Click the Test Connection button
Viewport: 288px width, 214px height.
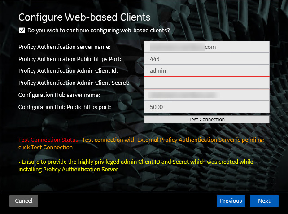(207, 119)
